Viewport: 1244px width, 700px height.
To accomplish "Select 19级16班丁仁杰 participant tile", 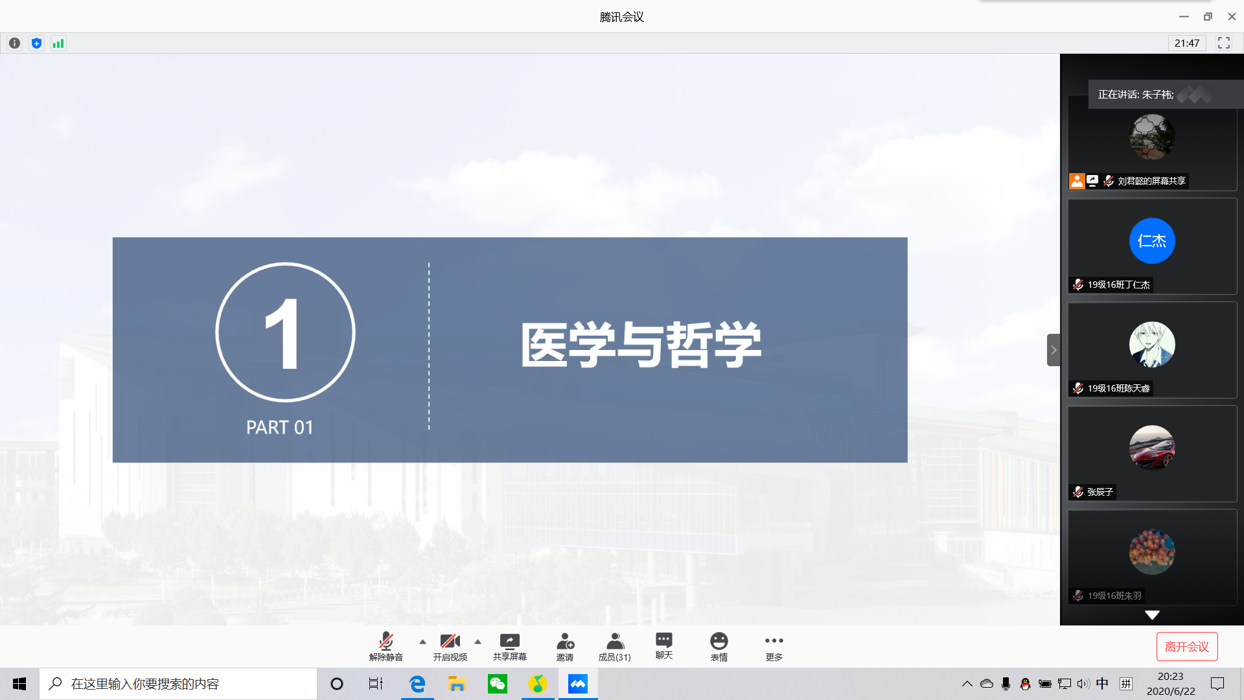I will click(1151, 246).
